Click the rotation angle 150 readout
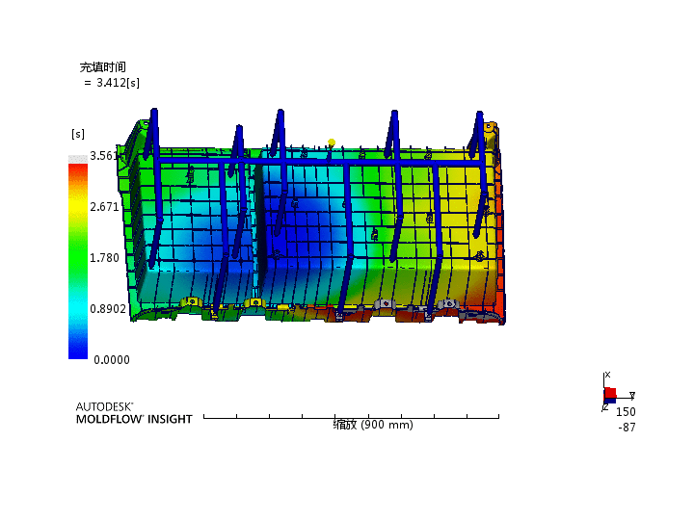 point(626,411)
